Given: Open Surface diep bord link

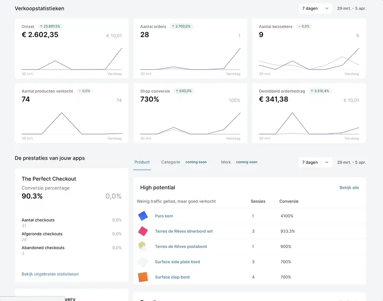Looking at the screenshot, I should [172, 277].
